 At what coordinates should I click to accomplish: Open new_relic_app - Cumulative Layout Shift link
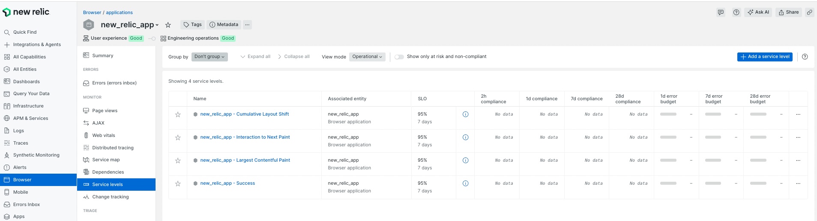coord(245,114)
